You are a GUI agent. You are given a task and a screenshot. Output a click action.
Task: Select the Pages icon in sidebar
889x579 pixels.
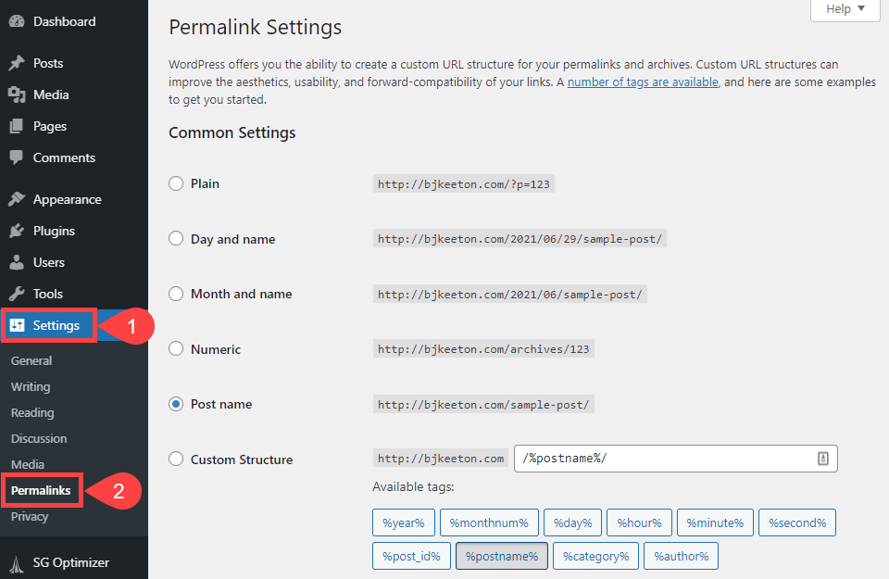point(19,126)
